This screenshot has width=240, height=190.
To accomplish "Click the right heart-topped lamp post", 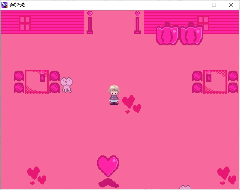I will tap(137, 23).
